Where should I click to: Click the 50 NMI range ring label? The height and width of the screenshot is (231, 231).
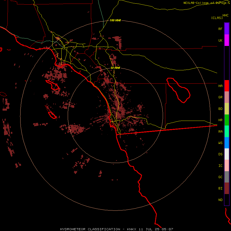click(x=115, y=68)
